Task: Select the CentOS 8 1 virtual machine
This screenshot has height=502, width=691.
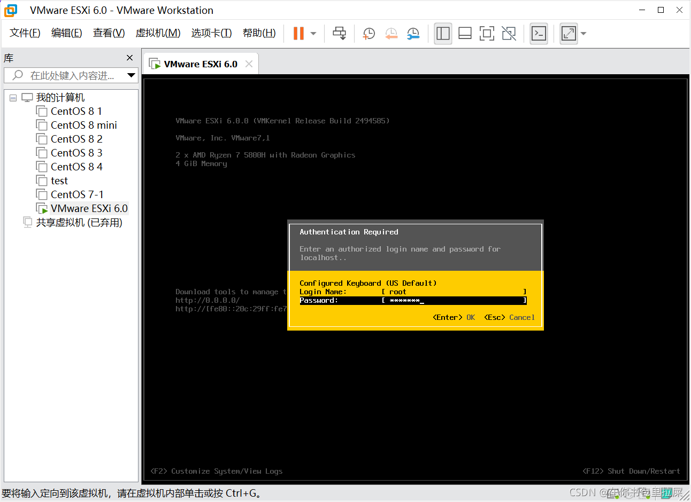Action: pos(76,111)
